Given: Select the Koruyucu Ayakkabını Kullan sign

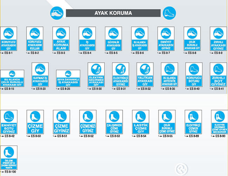Looking at the screenshot, I should point(35,39).
